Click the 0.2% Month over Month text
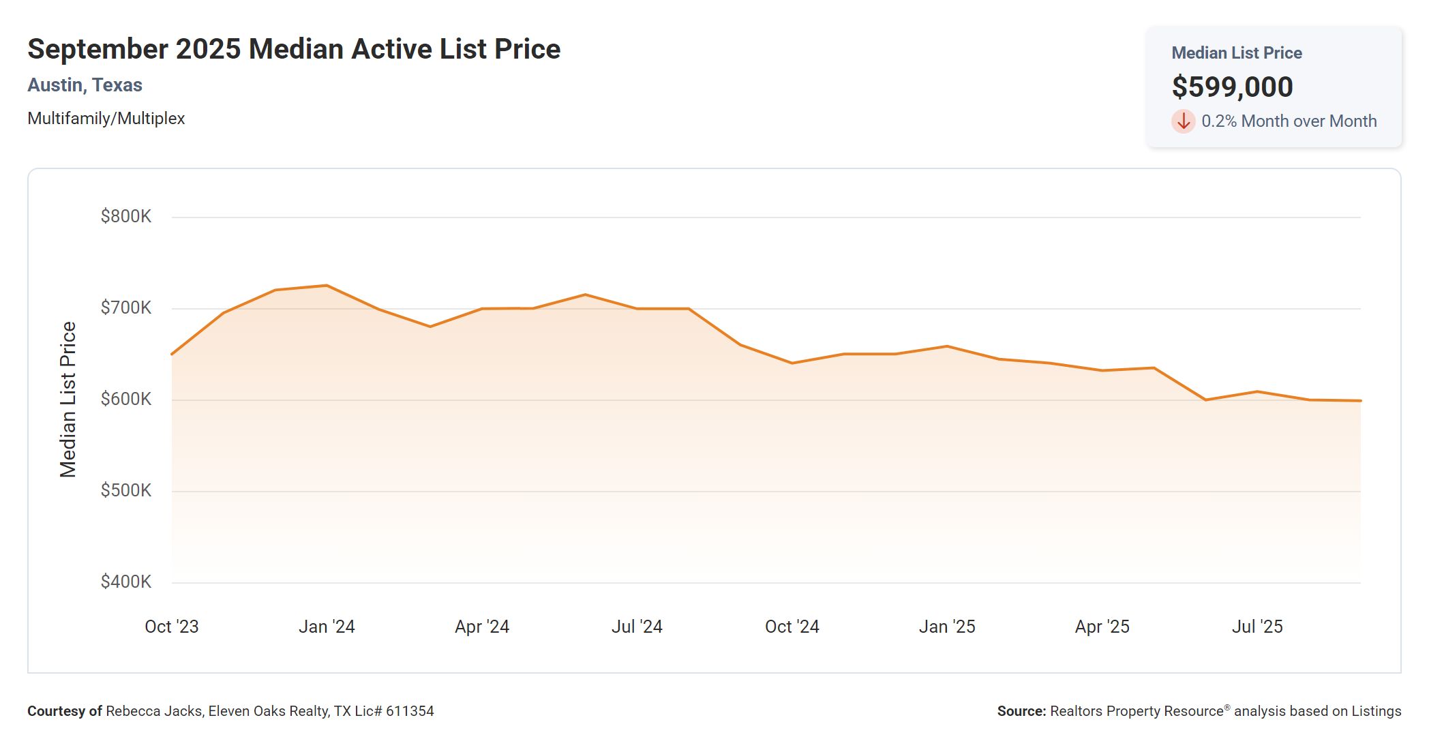This screenshot has width=1429, height=750. pos(1289,121)
